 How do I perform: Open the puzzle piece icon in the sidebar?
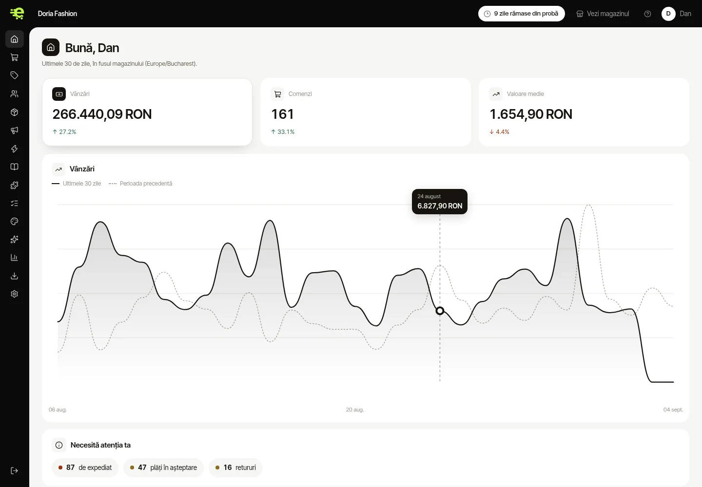15,185
